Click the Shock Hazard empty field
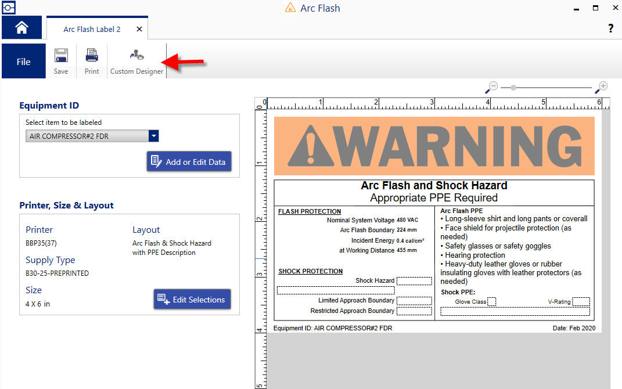The image size is (622, 389). (414, 281)
